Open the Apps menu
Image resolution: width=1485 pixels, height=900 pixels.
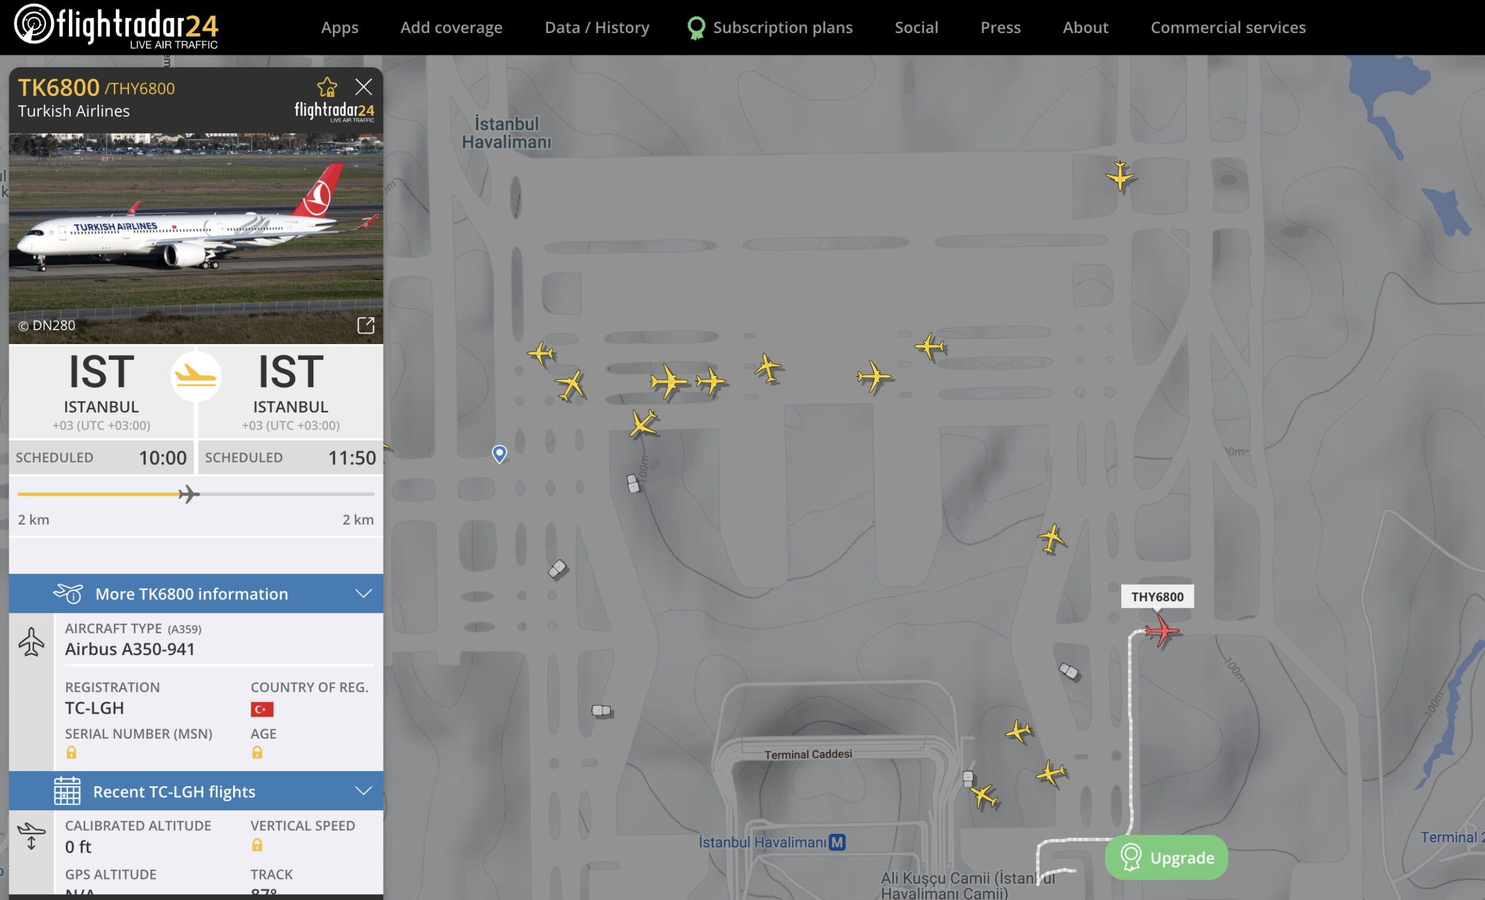click(x=339, y=27)
